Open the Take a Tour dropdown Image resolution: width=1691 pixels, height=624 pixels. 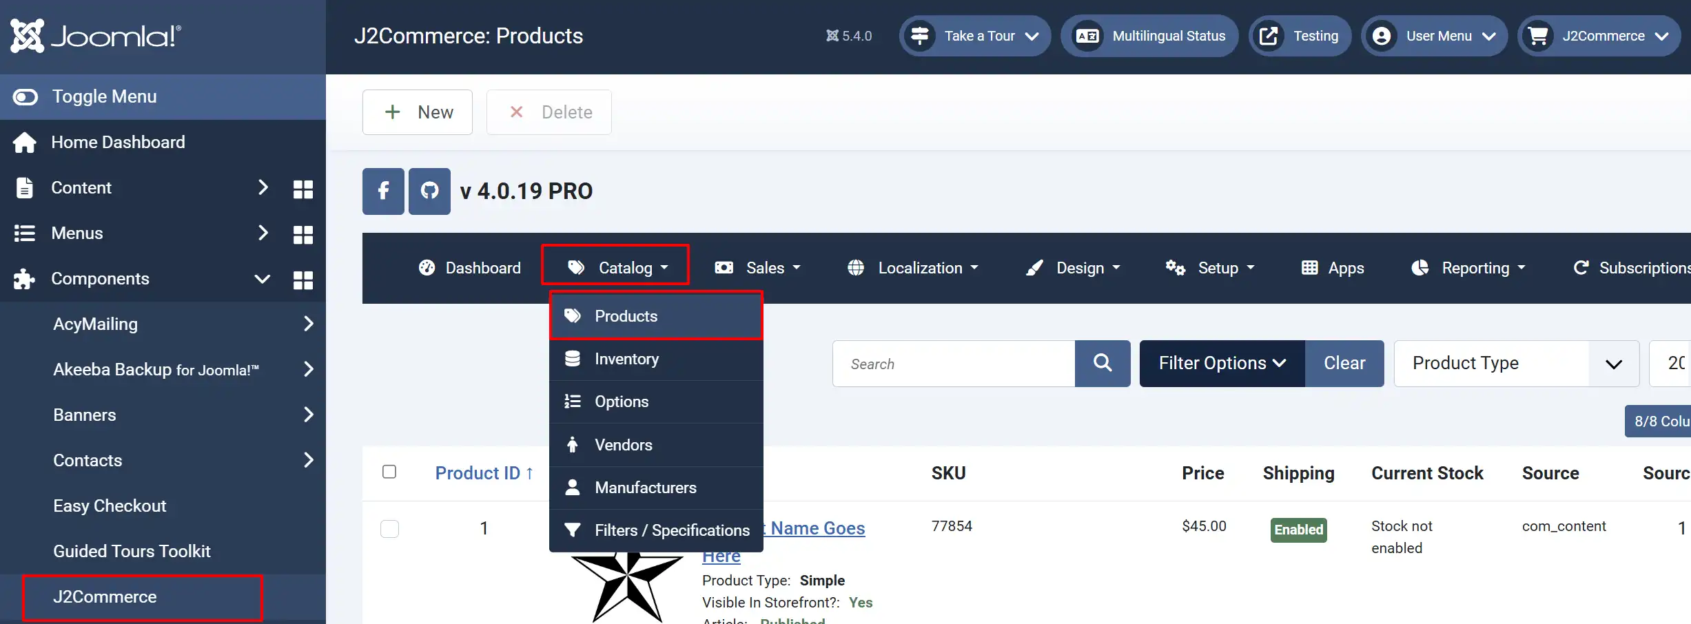[975, 36]
